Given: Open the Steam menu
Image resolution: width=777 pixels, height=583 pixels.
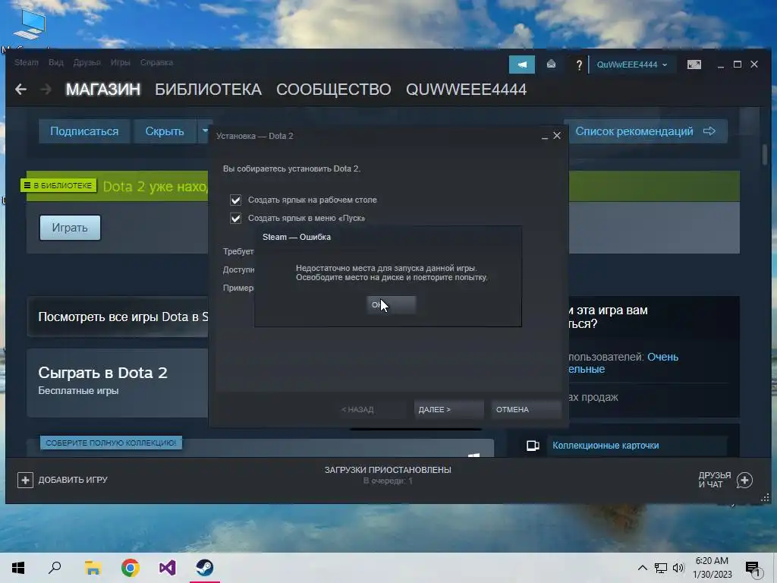Looking at the screenshot, I should [27, 62].
